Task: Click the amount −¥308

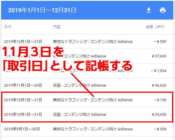Action: point(160,129)
